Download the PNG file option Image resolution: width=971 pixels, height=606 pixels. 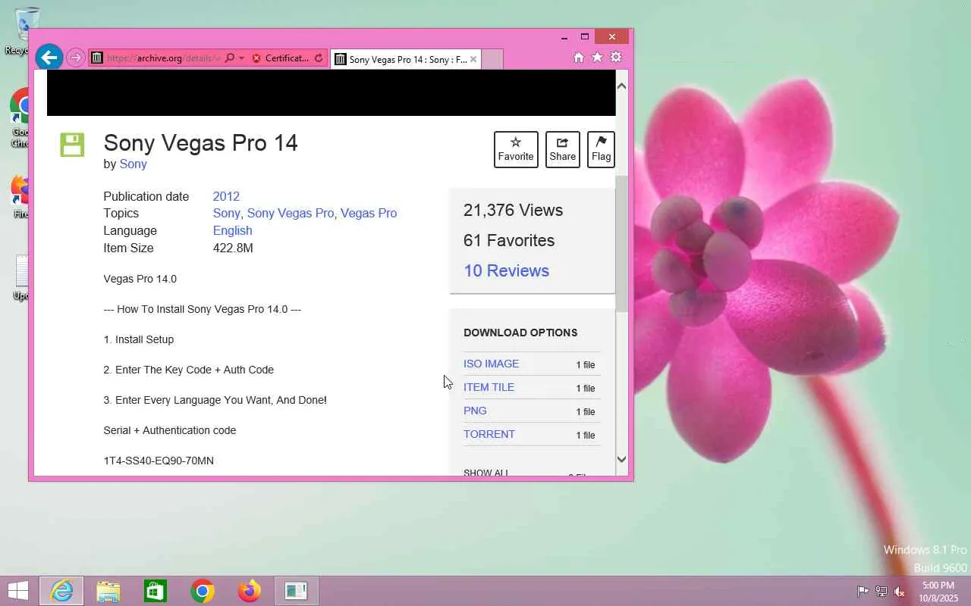(475, 411)
